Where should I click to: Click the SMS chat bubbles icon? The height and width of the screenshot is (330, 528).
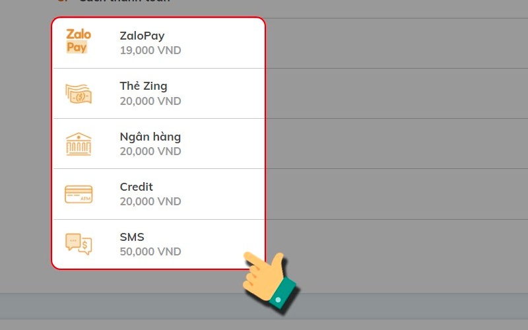point(79,244)
